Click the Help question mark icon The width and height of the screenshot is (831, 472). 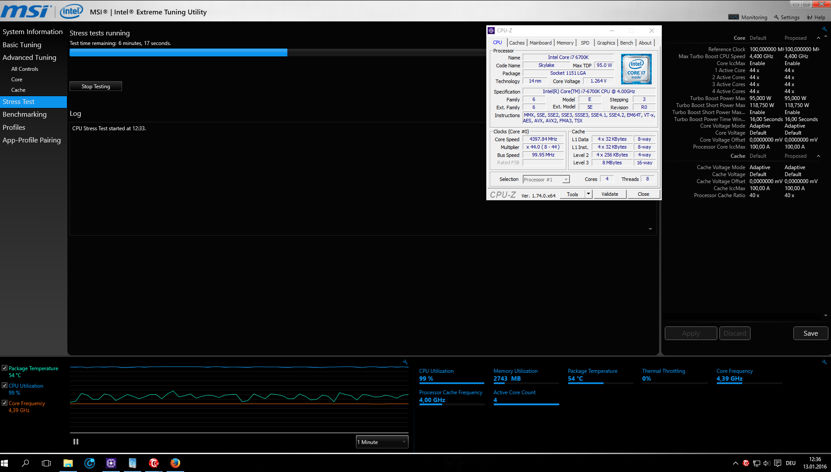810,17
